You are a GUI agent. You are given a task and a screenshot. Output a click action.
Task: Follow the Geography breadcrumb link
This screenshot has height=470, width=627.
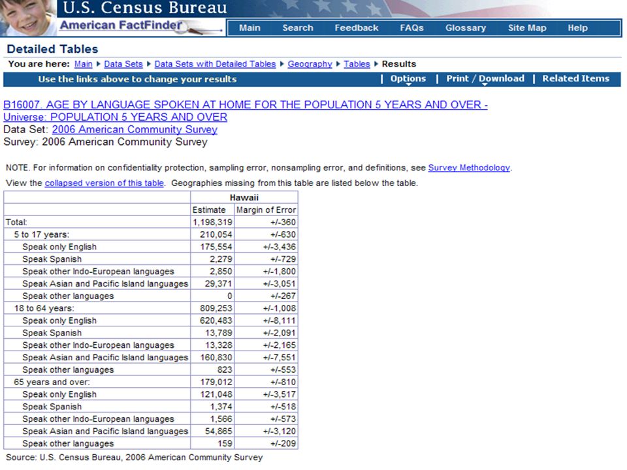pos(310,64)
